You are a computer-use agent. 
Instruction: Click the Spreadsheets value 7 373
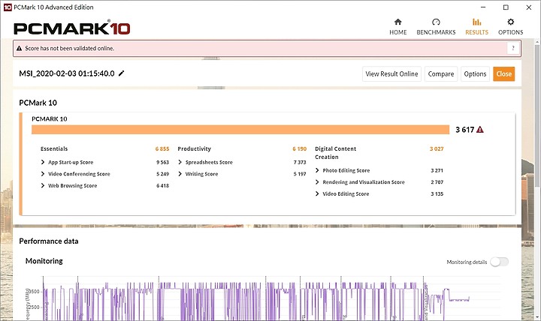(x=300, y=162)
